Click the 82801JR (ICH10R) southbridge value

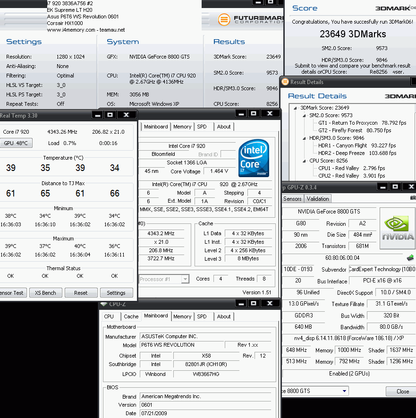pos(206,364)
